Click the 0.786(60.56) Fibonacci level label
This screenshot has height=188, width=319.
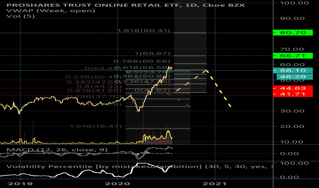(142, 61)
